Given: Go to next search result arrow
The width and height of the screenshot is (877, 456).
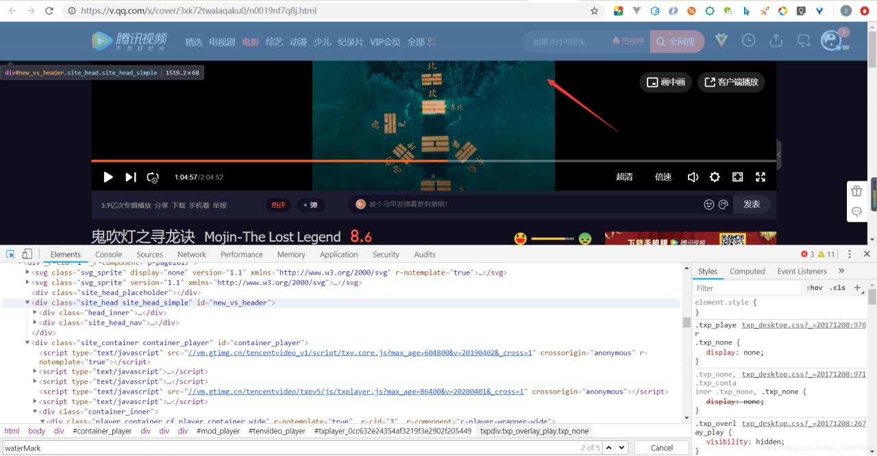Looking at the screenshot, I should click(x=621, y=448).
